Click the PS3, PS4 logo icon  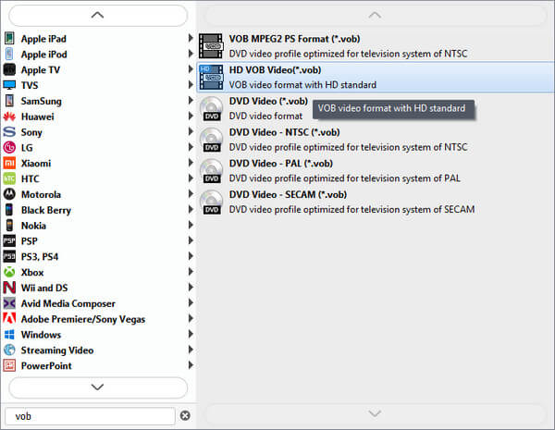[9, 256]
